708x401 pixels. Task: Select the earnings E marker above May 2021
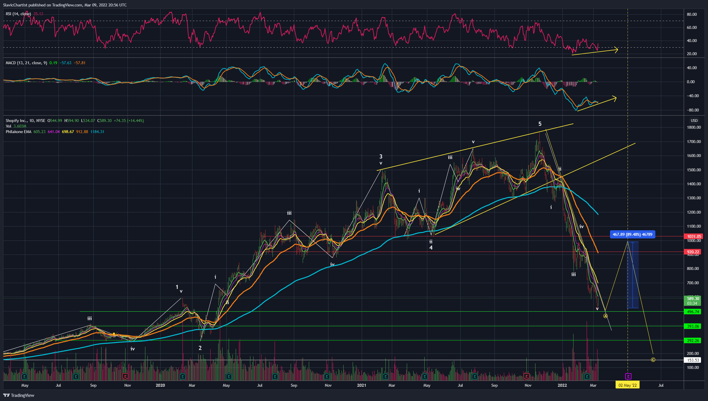(425, 376)
